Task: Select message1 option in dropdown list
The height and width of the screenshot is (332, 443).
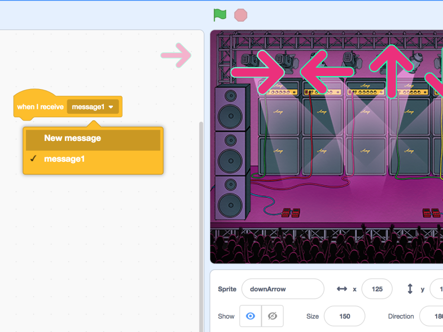Action: [x=93, y=159]
